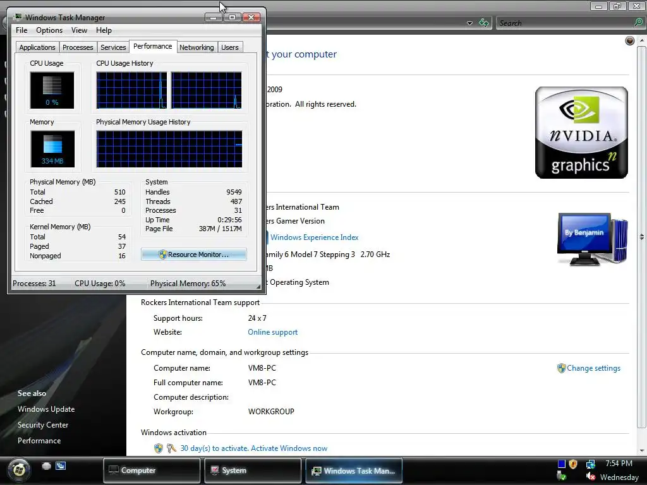647x485 pixels.
Task: Click the Show desktop quick launch icon
Action: pyautogui.click(x=46, y=465)
